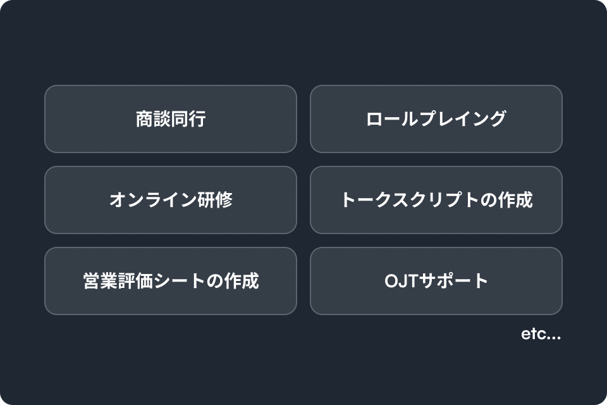The image size is (607, 405).
Task: Click the OJTサポート label text
Action: click(436, 281)
